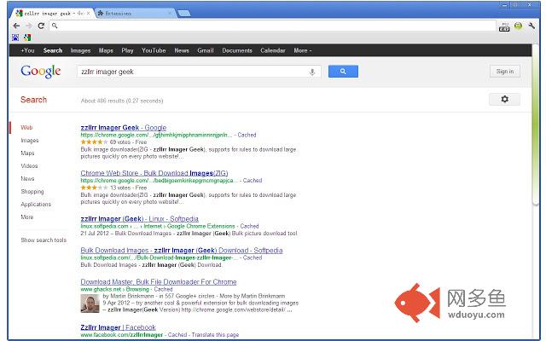The width and height of the screenshot is (546, 341).
Task: Open the wrench settings menu in Chrome
Action: [531, 26]
